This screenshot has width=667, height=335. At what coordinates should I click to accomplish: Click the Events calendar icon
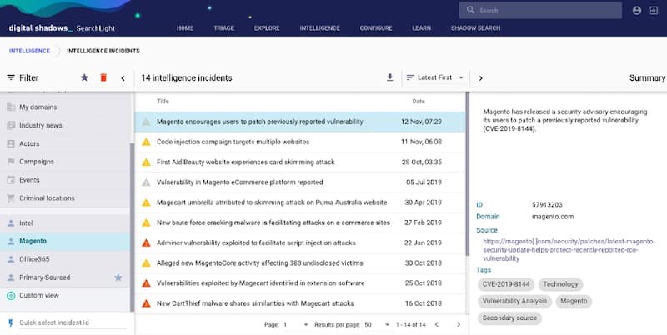tap(11, 180)
